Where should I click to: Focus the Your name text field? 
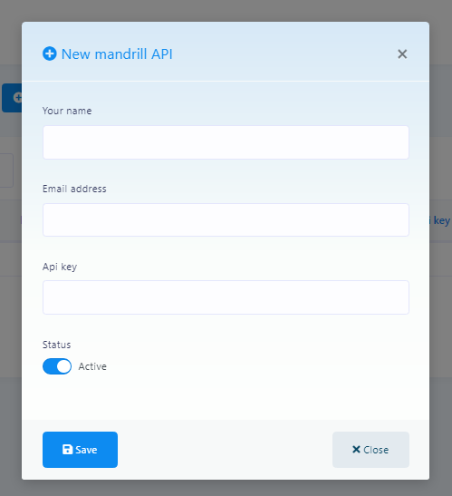click(x=226, y=142)
